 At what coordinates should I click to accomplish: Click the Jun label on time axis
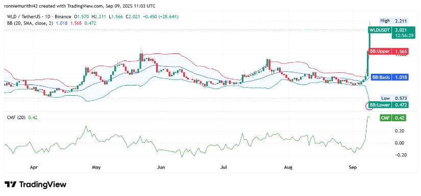161,167
